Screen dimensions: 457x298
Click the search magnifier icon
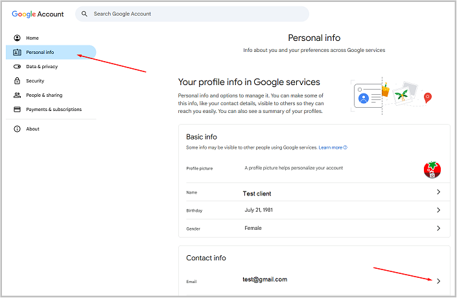tap(84, 14)
